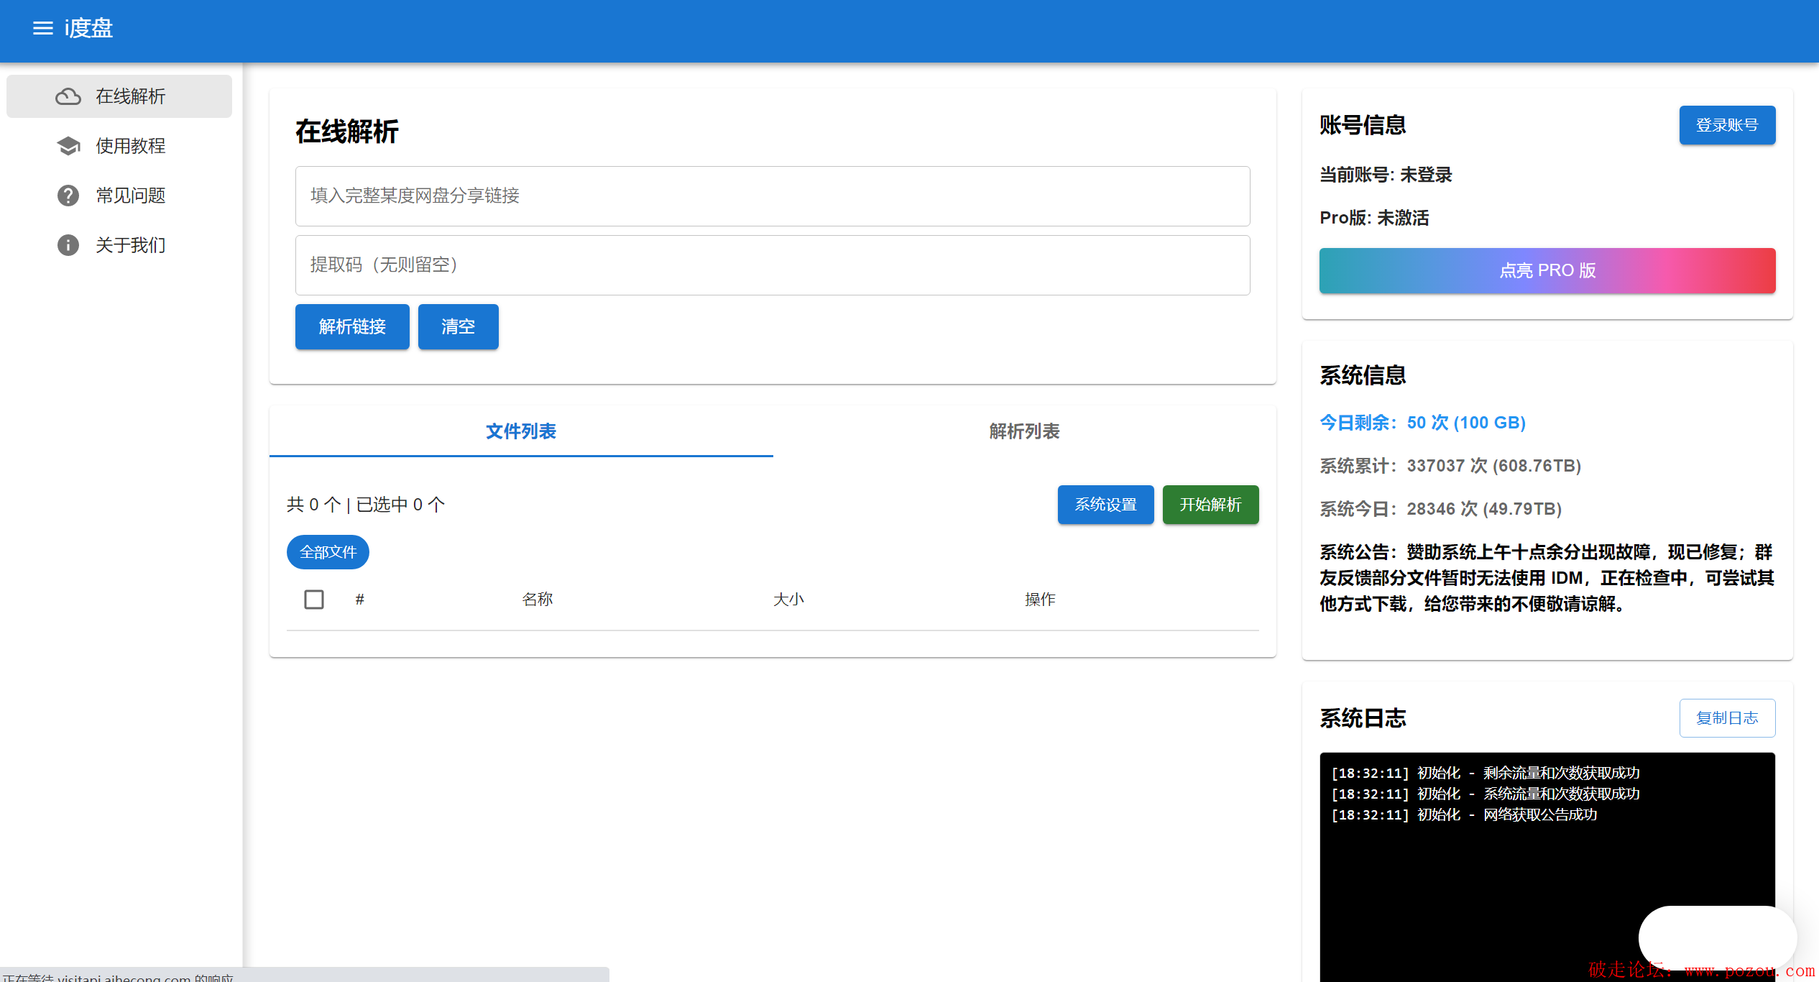Click the 登录账号 button
The image size is (1819, 982).
click(1727, 126)
